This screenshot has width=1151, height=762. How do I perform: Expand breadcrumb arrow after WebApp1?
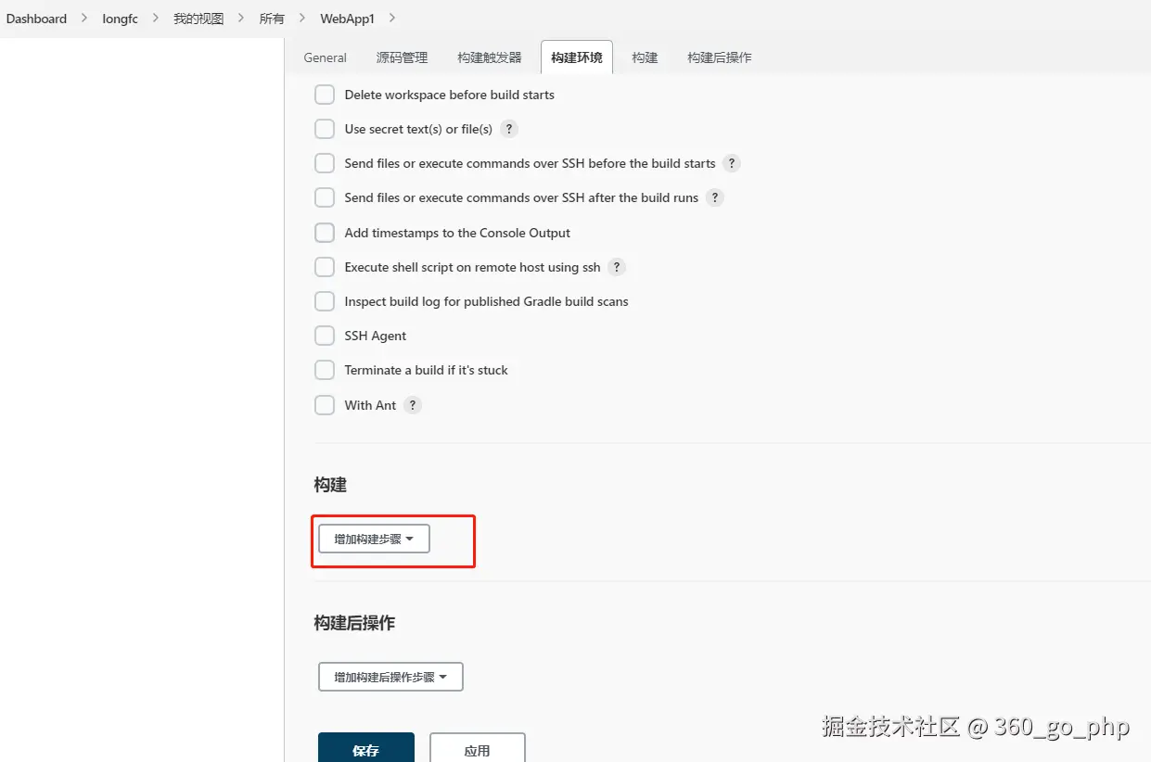[x=391, y=19]
